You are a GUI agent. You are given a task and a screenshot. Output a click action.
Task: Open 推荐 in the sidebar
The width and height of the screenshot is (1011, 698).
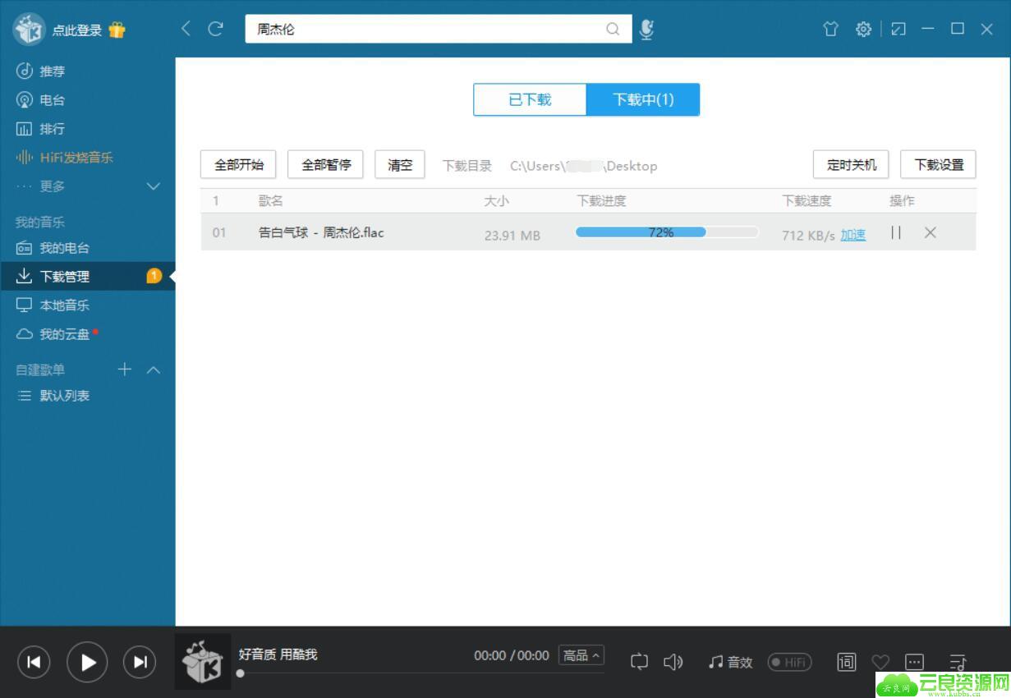click(52, 71)
